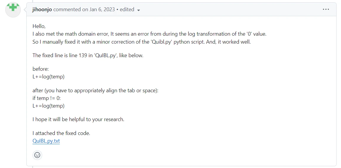The image size is (341, 168).
Task: Click the 'Hello,' greeting text
Action: (x=39, y=26)
